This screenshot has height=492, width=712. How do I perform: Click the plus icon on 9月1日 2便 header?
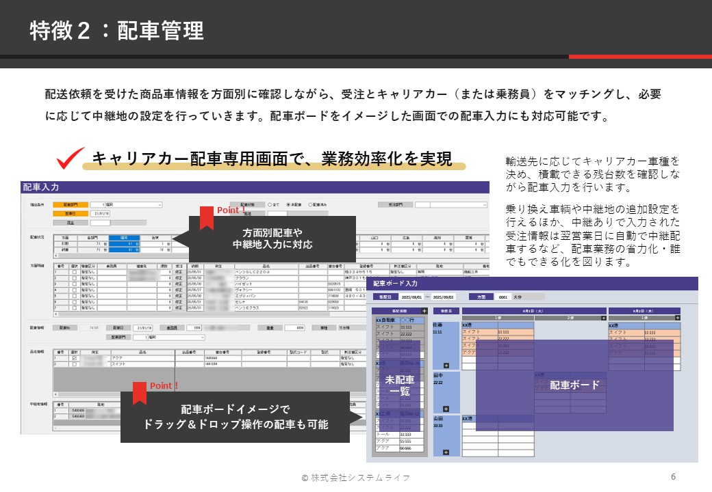tap(602, 318)
